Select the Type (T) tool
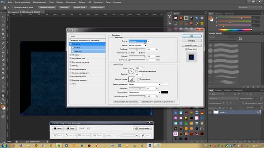This screenshot has height=148, width=264. pyautogui.click(x=3, y=82)
